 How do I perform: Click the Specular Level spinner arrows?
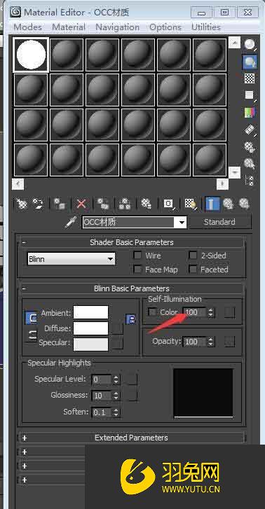(116, 379)
